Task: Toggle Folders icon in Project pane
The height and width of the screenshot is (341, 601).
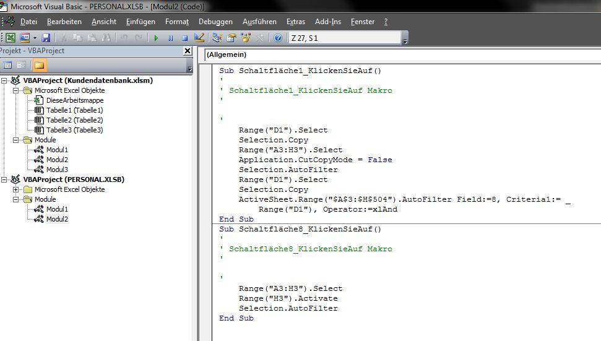Action: point(39,65)
